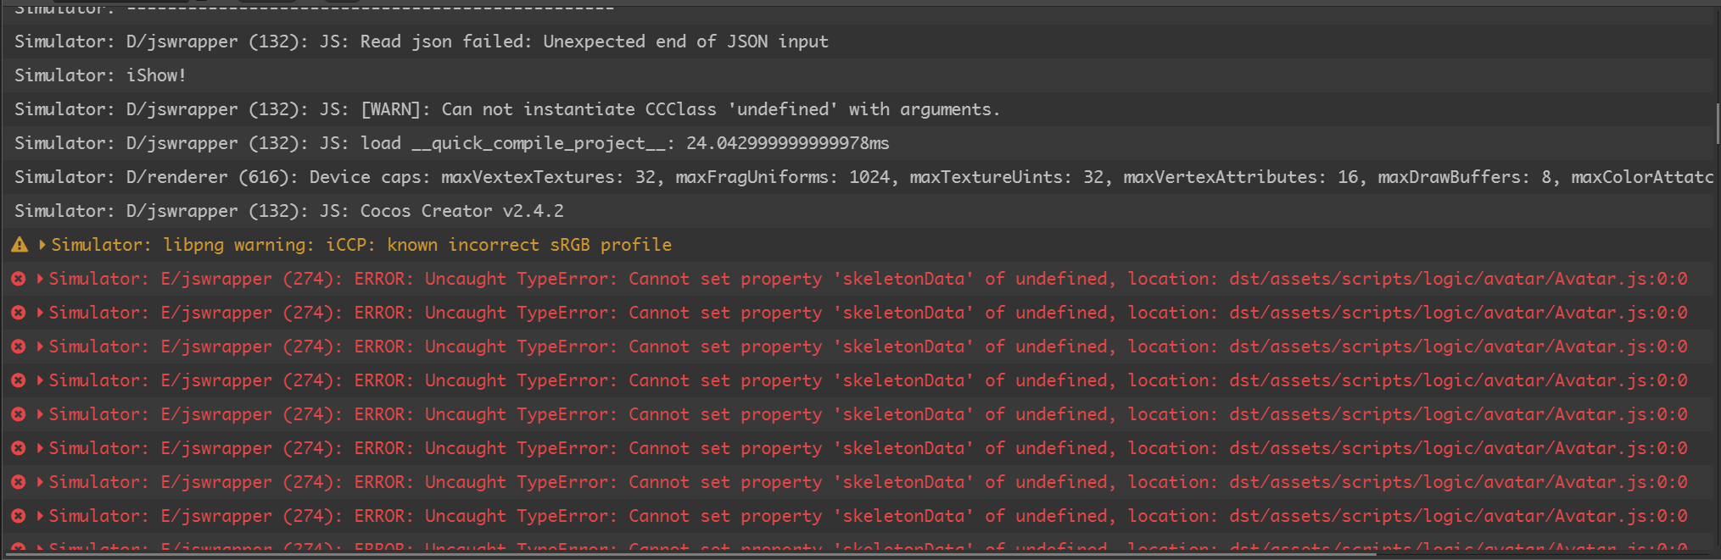Expand the eighth skeletonData TypeError entry
The image size is (1721, 560).
[40, 516]
